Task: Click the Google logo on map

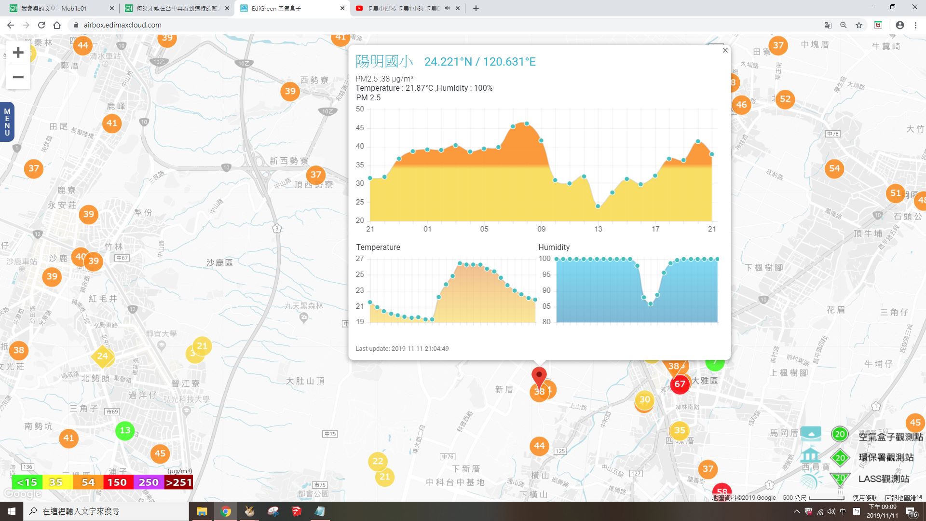Action: pyautogui.click(x=22, y=494)
